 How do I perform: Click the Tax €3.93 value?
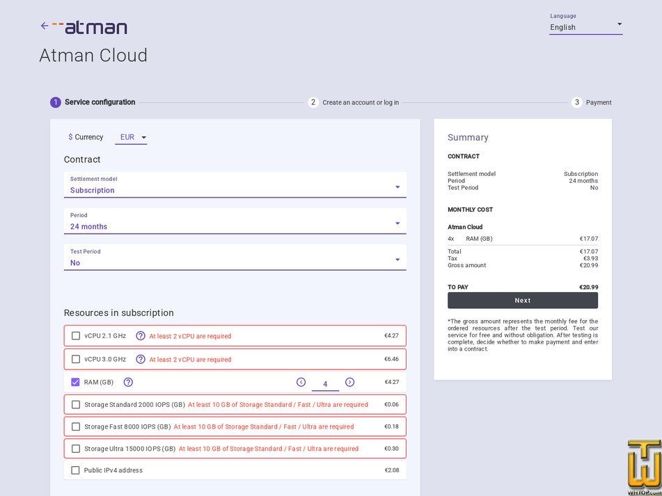[x=591, y=258]
